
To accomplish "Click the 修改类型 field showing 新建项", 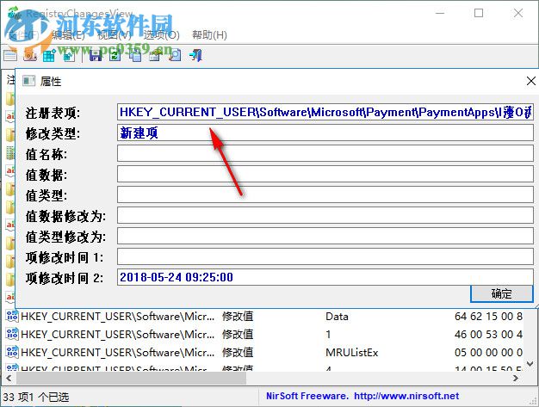I will [x=325, y=133].
